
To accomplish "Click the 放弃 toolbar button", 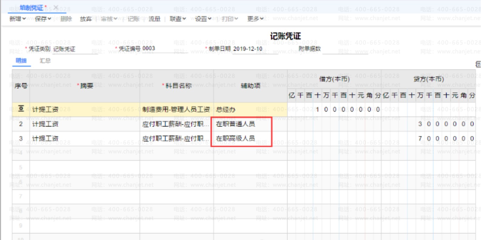I will (86, 19).
